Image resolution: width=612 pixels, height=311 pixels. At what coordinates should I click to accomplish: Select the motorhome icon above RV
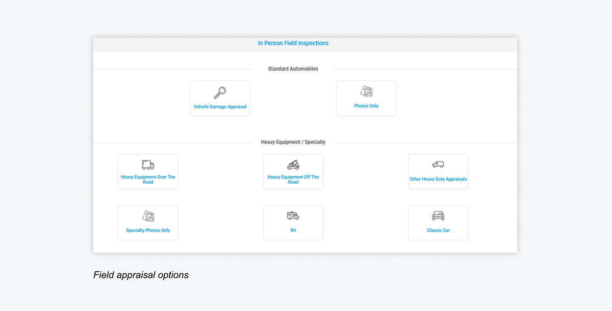[x=293, y=216]
